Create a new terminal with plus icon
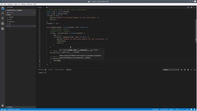197x111 pixels. [182, 70]
